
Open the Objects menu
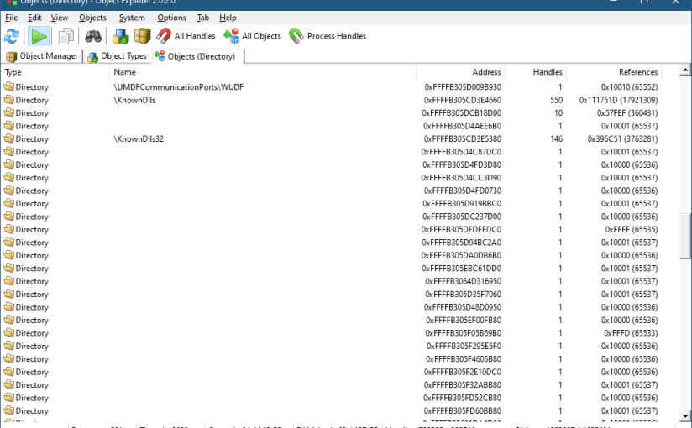tap(92, 18)
